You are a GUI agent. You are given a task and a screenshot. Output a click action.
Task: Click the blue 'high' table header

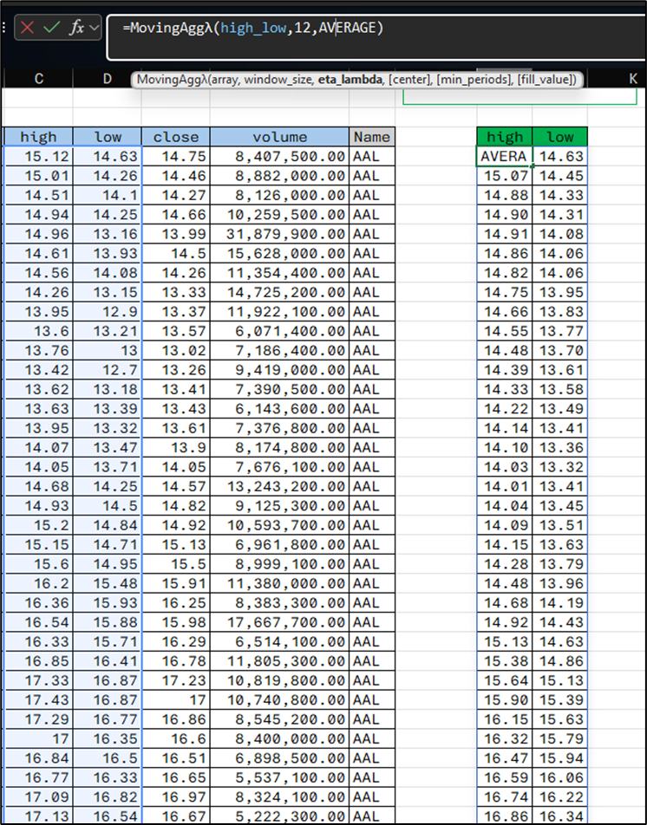38,137
